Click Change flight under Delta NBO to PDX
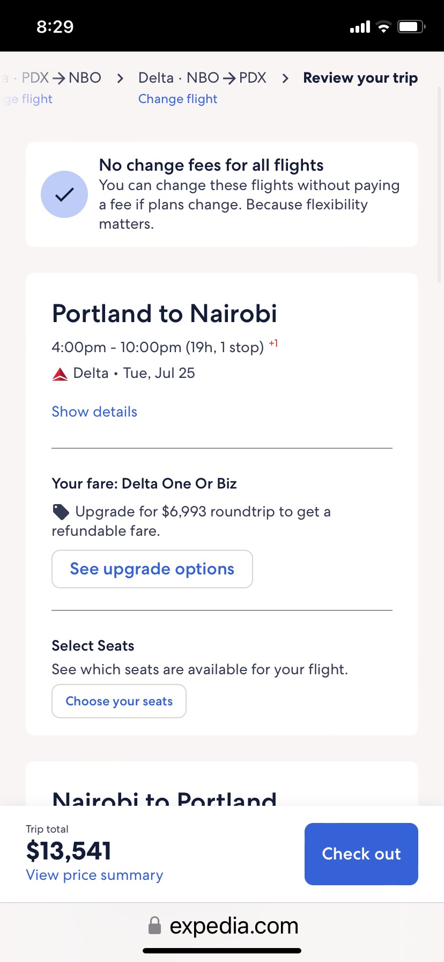This screenshot has height=962, width=444. [x=177, y=99]
